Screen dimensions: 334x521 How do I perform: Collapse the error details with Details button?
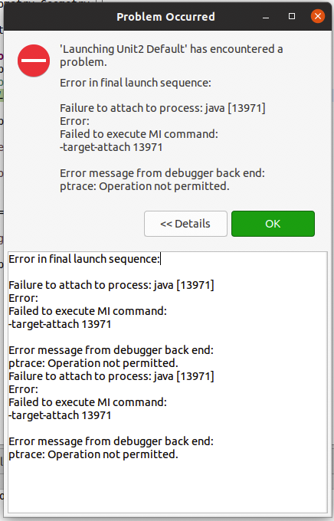(x=185, y=224)
